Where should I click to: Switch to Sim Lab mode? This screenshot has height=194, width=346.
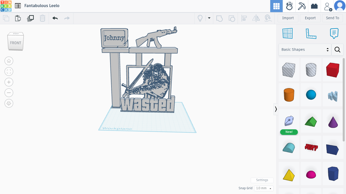tap(289, 6)
